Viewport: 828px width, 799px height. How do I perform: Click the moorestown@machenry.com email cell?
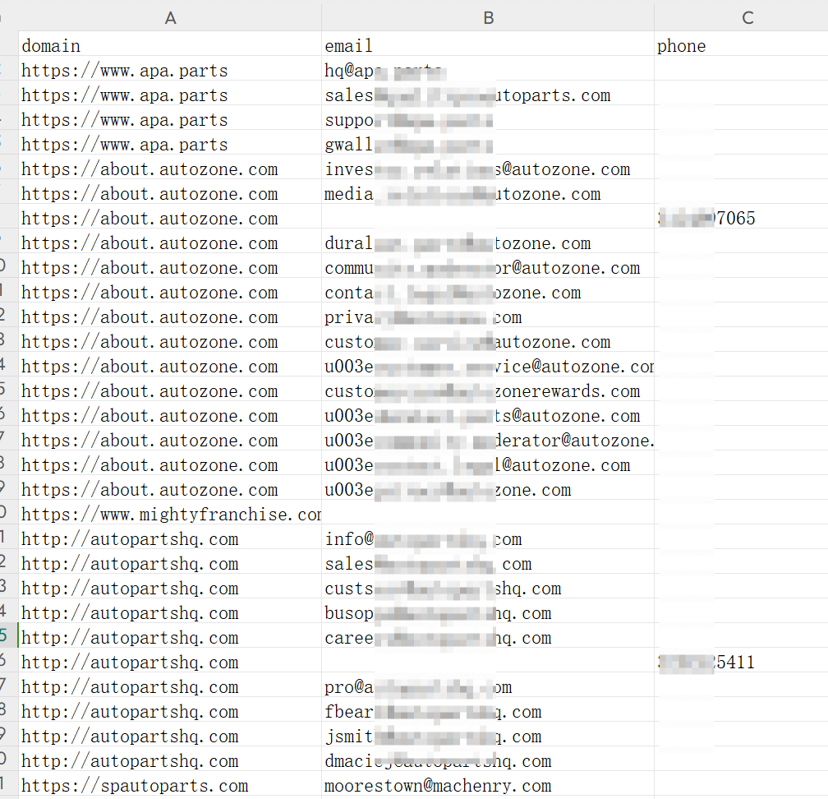tap(488, 786)
